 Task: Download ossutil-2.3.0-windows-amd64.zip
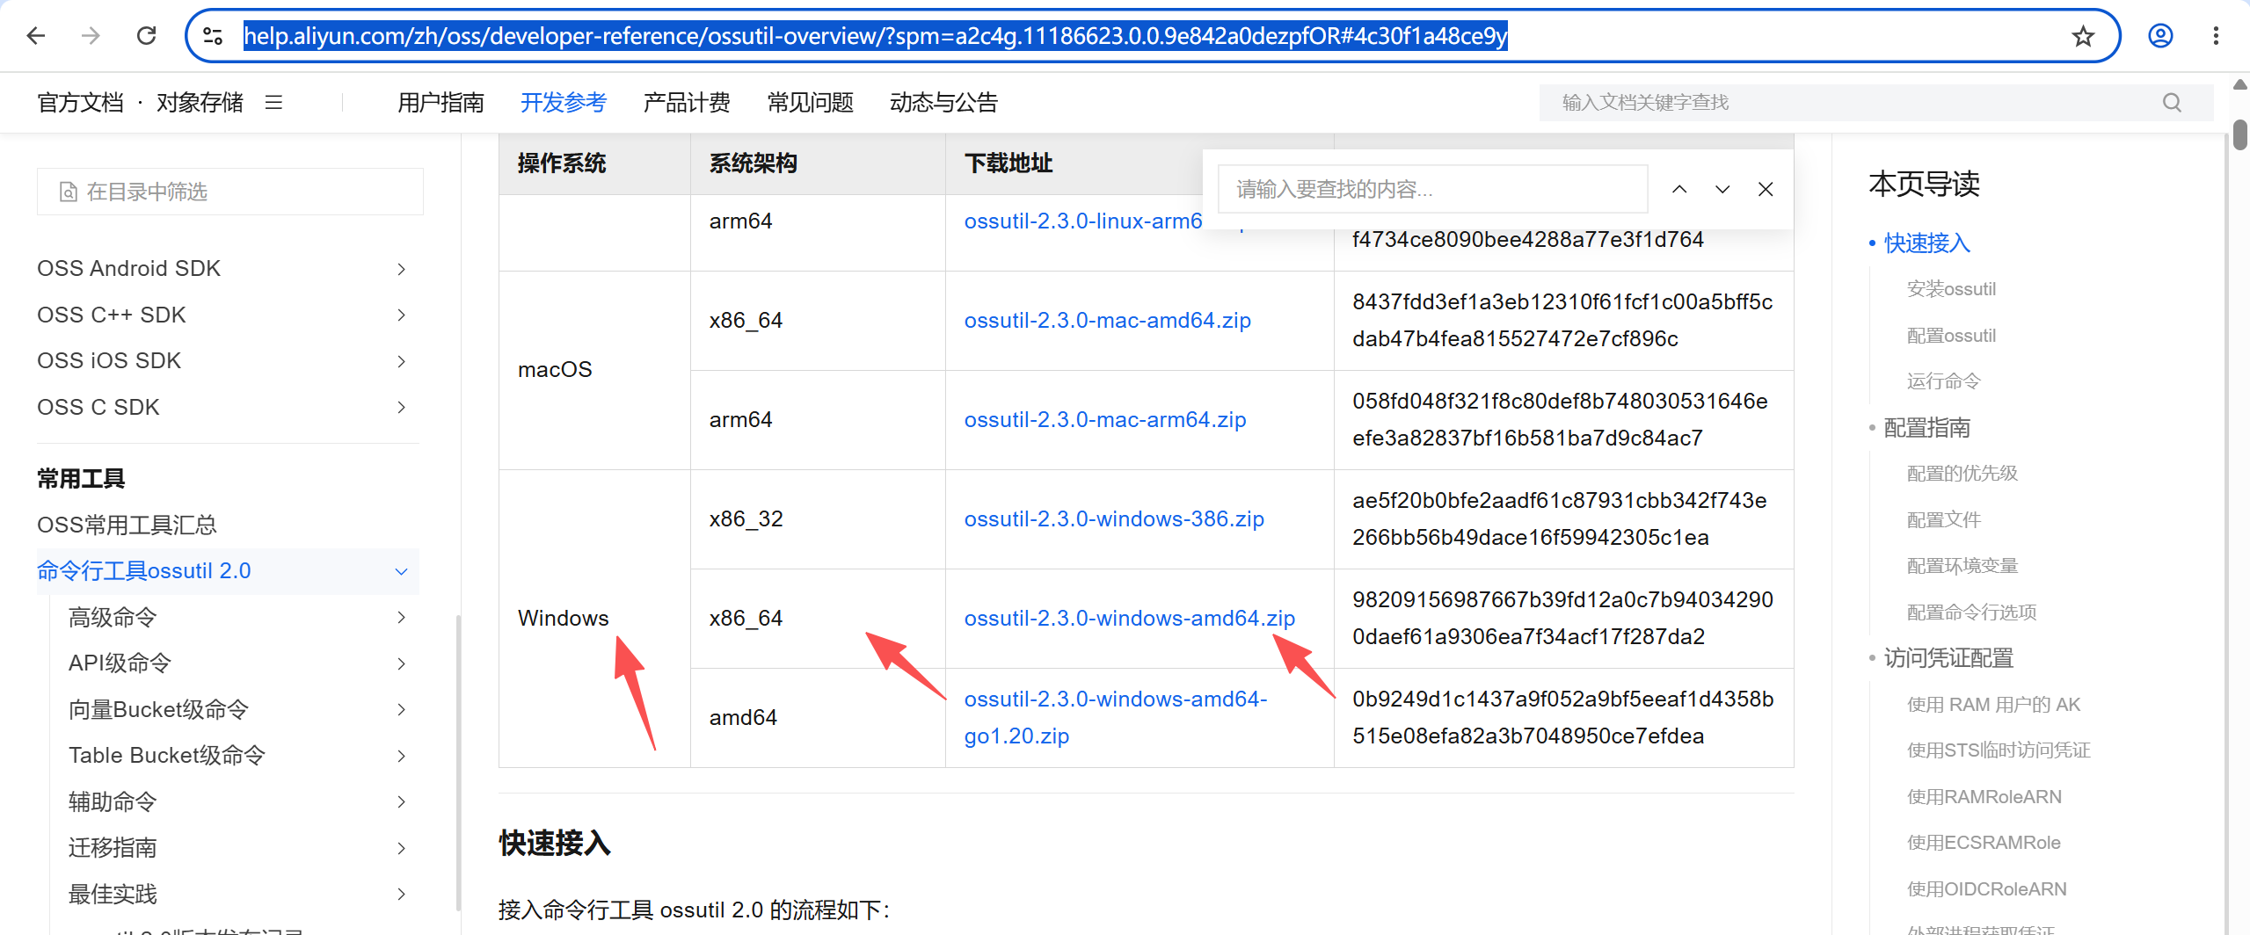(x=1129, y=618)
